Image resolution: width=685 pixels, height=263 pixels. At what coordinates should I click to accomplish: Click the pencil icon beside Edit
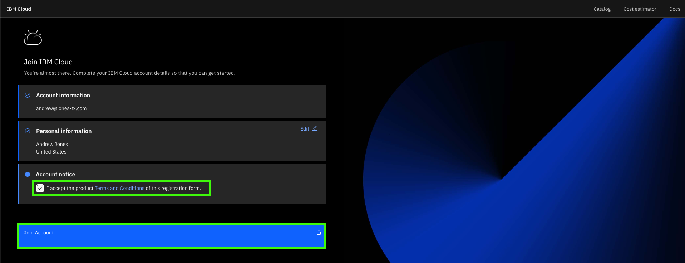[x=315, y=128]
